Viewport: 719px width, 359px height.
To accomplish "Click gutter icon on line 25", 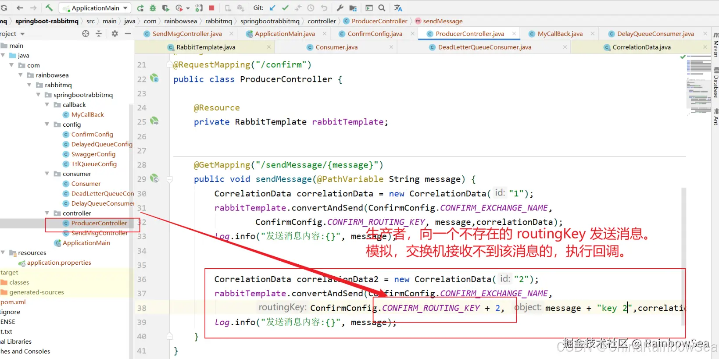I will coord(154,121).
